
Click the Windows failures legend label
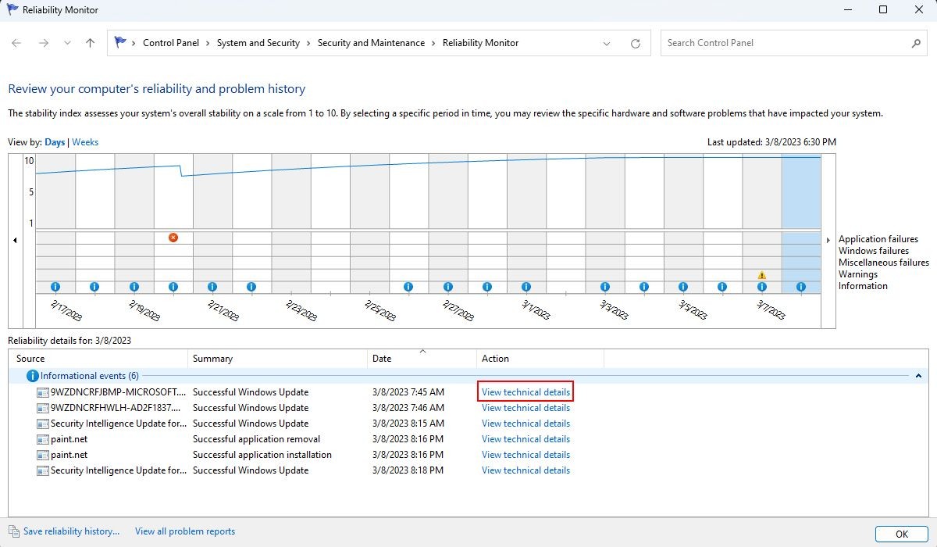pyautogui.click(x=874, y=251)
